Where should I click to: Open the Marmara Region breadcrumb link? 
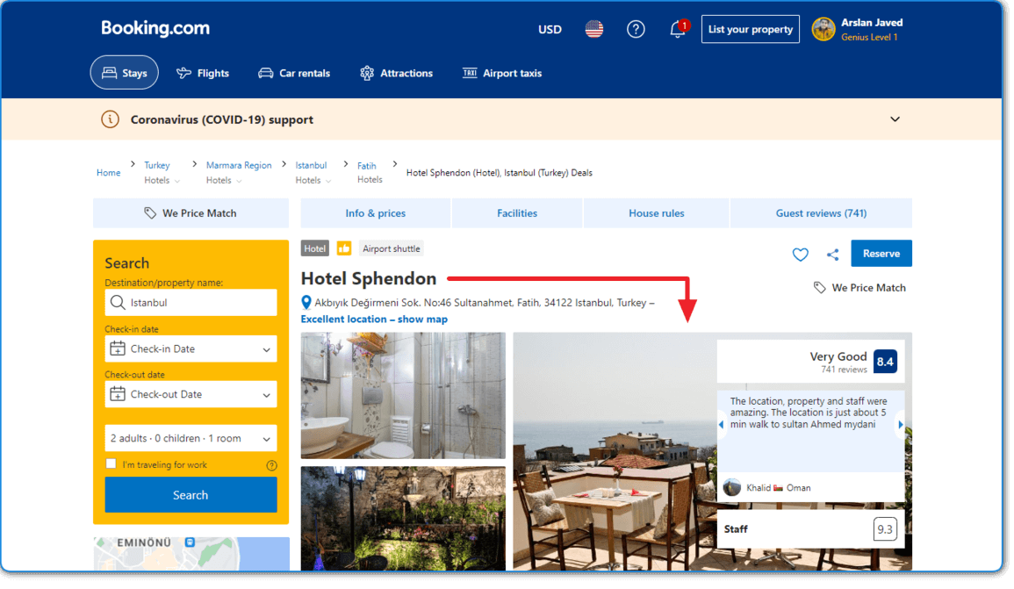[x=239, y=166]
